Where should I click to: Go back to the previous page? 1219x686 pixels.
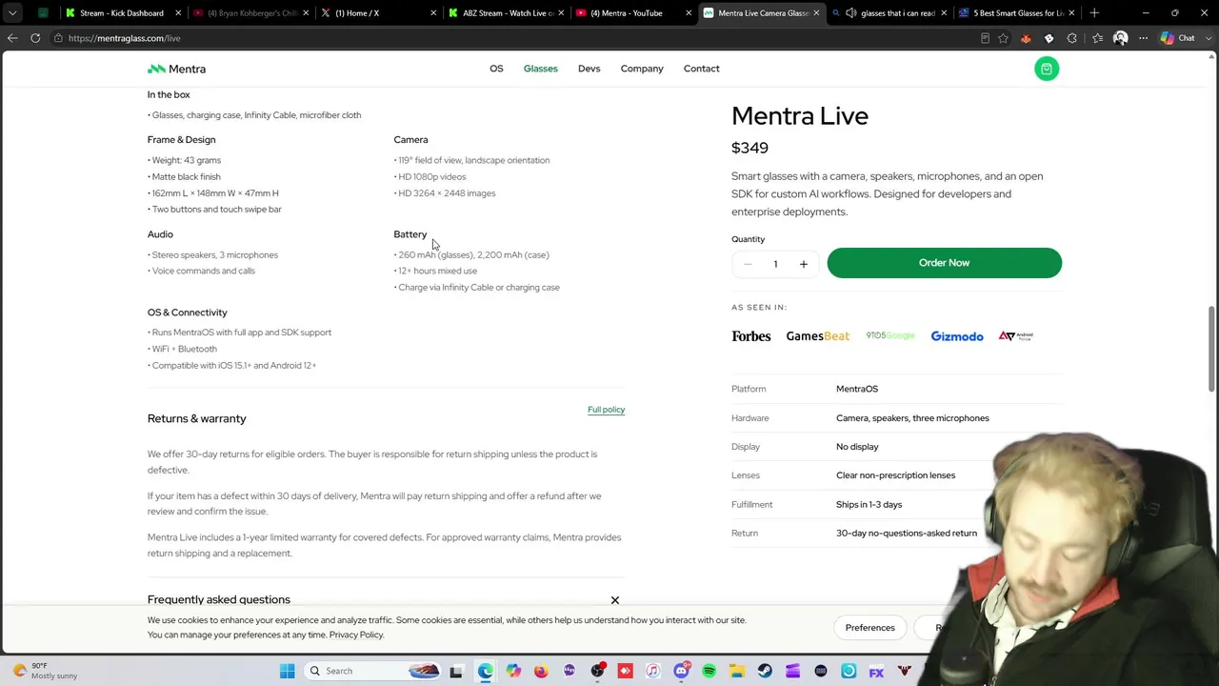12,38
